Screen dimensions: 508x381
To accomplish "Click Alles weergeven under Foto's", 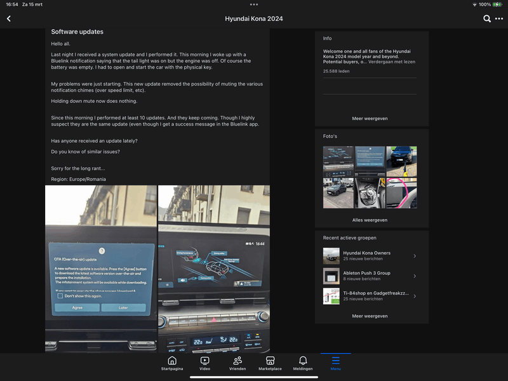I will click(370, 220).
